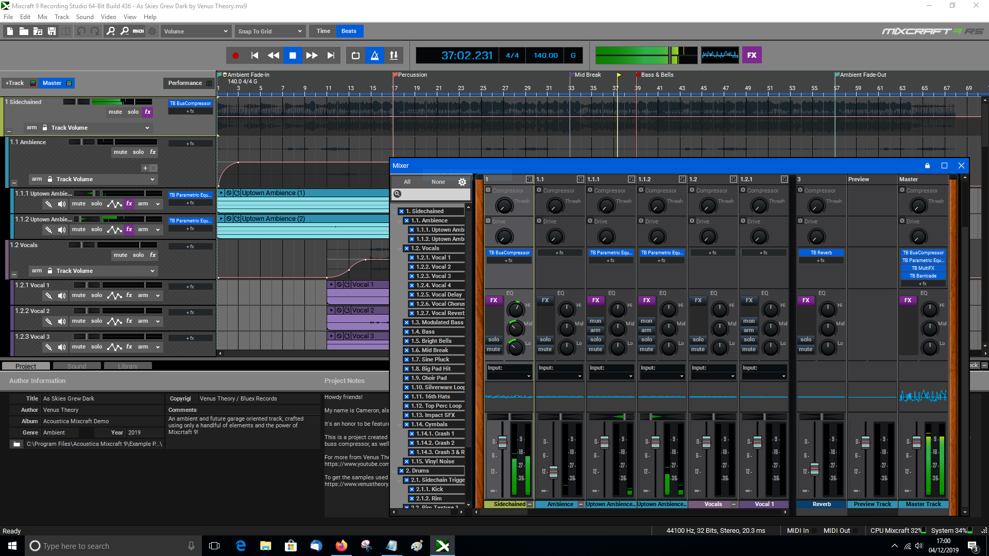The image size is (989, 556).
Task: Open the Sound menu
Action: pos(85,17)
